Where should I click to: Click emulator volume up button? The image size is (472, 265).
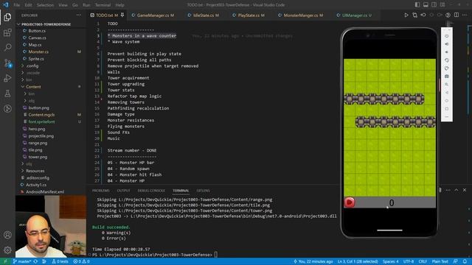[x=447, y=44]
